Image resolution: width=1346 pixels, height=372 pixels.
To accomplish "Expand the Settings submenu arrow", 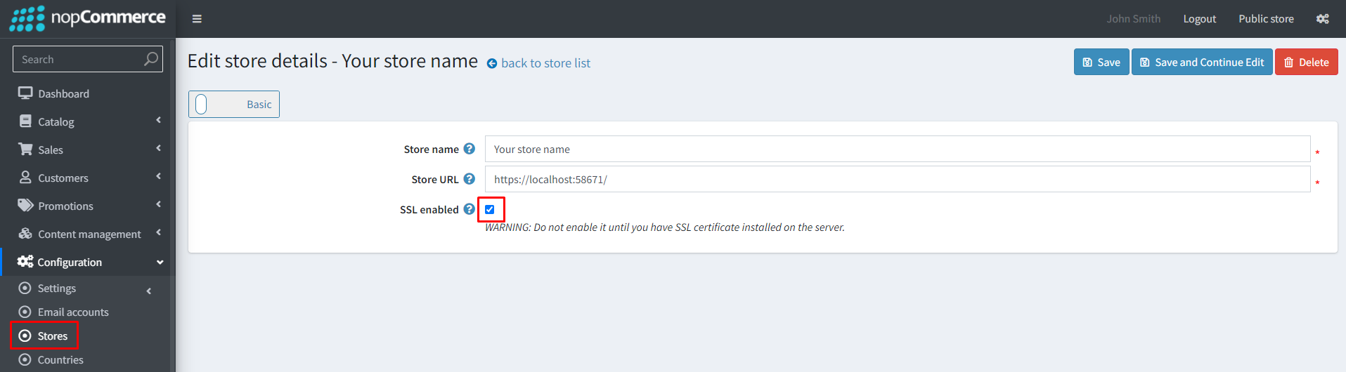I will click(x=149, y=291).
